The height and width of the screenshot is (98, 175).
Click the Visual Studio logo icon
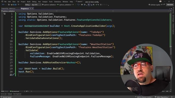click(2, 2)
